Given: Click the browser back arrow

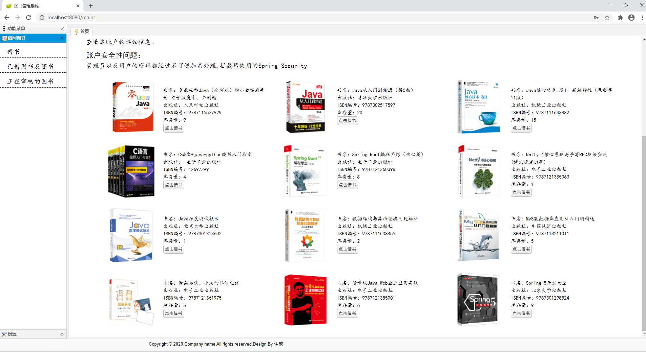Looking at the screenshot, I should tap(7, 18).
